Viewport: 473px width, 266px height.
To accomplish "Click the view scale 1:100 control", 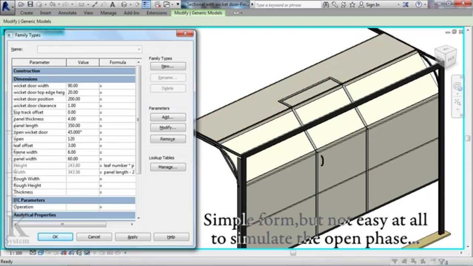I will pyautogui.click(x=16, y=253).
